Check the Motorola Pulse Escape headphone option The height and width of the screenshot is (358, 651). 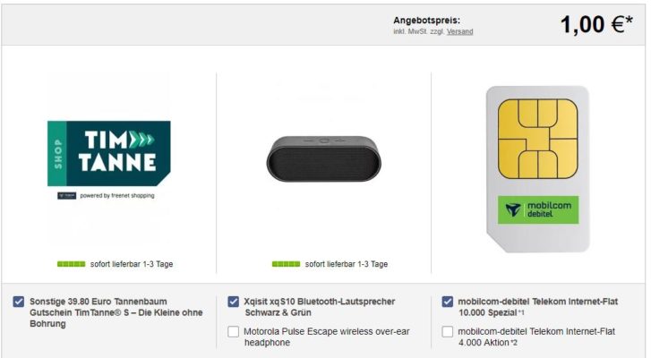click(234, 331)
